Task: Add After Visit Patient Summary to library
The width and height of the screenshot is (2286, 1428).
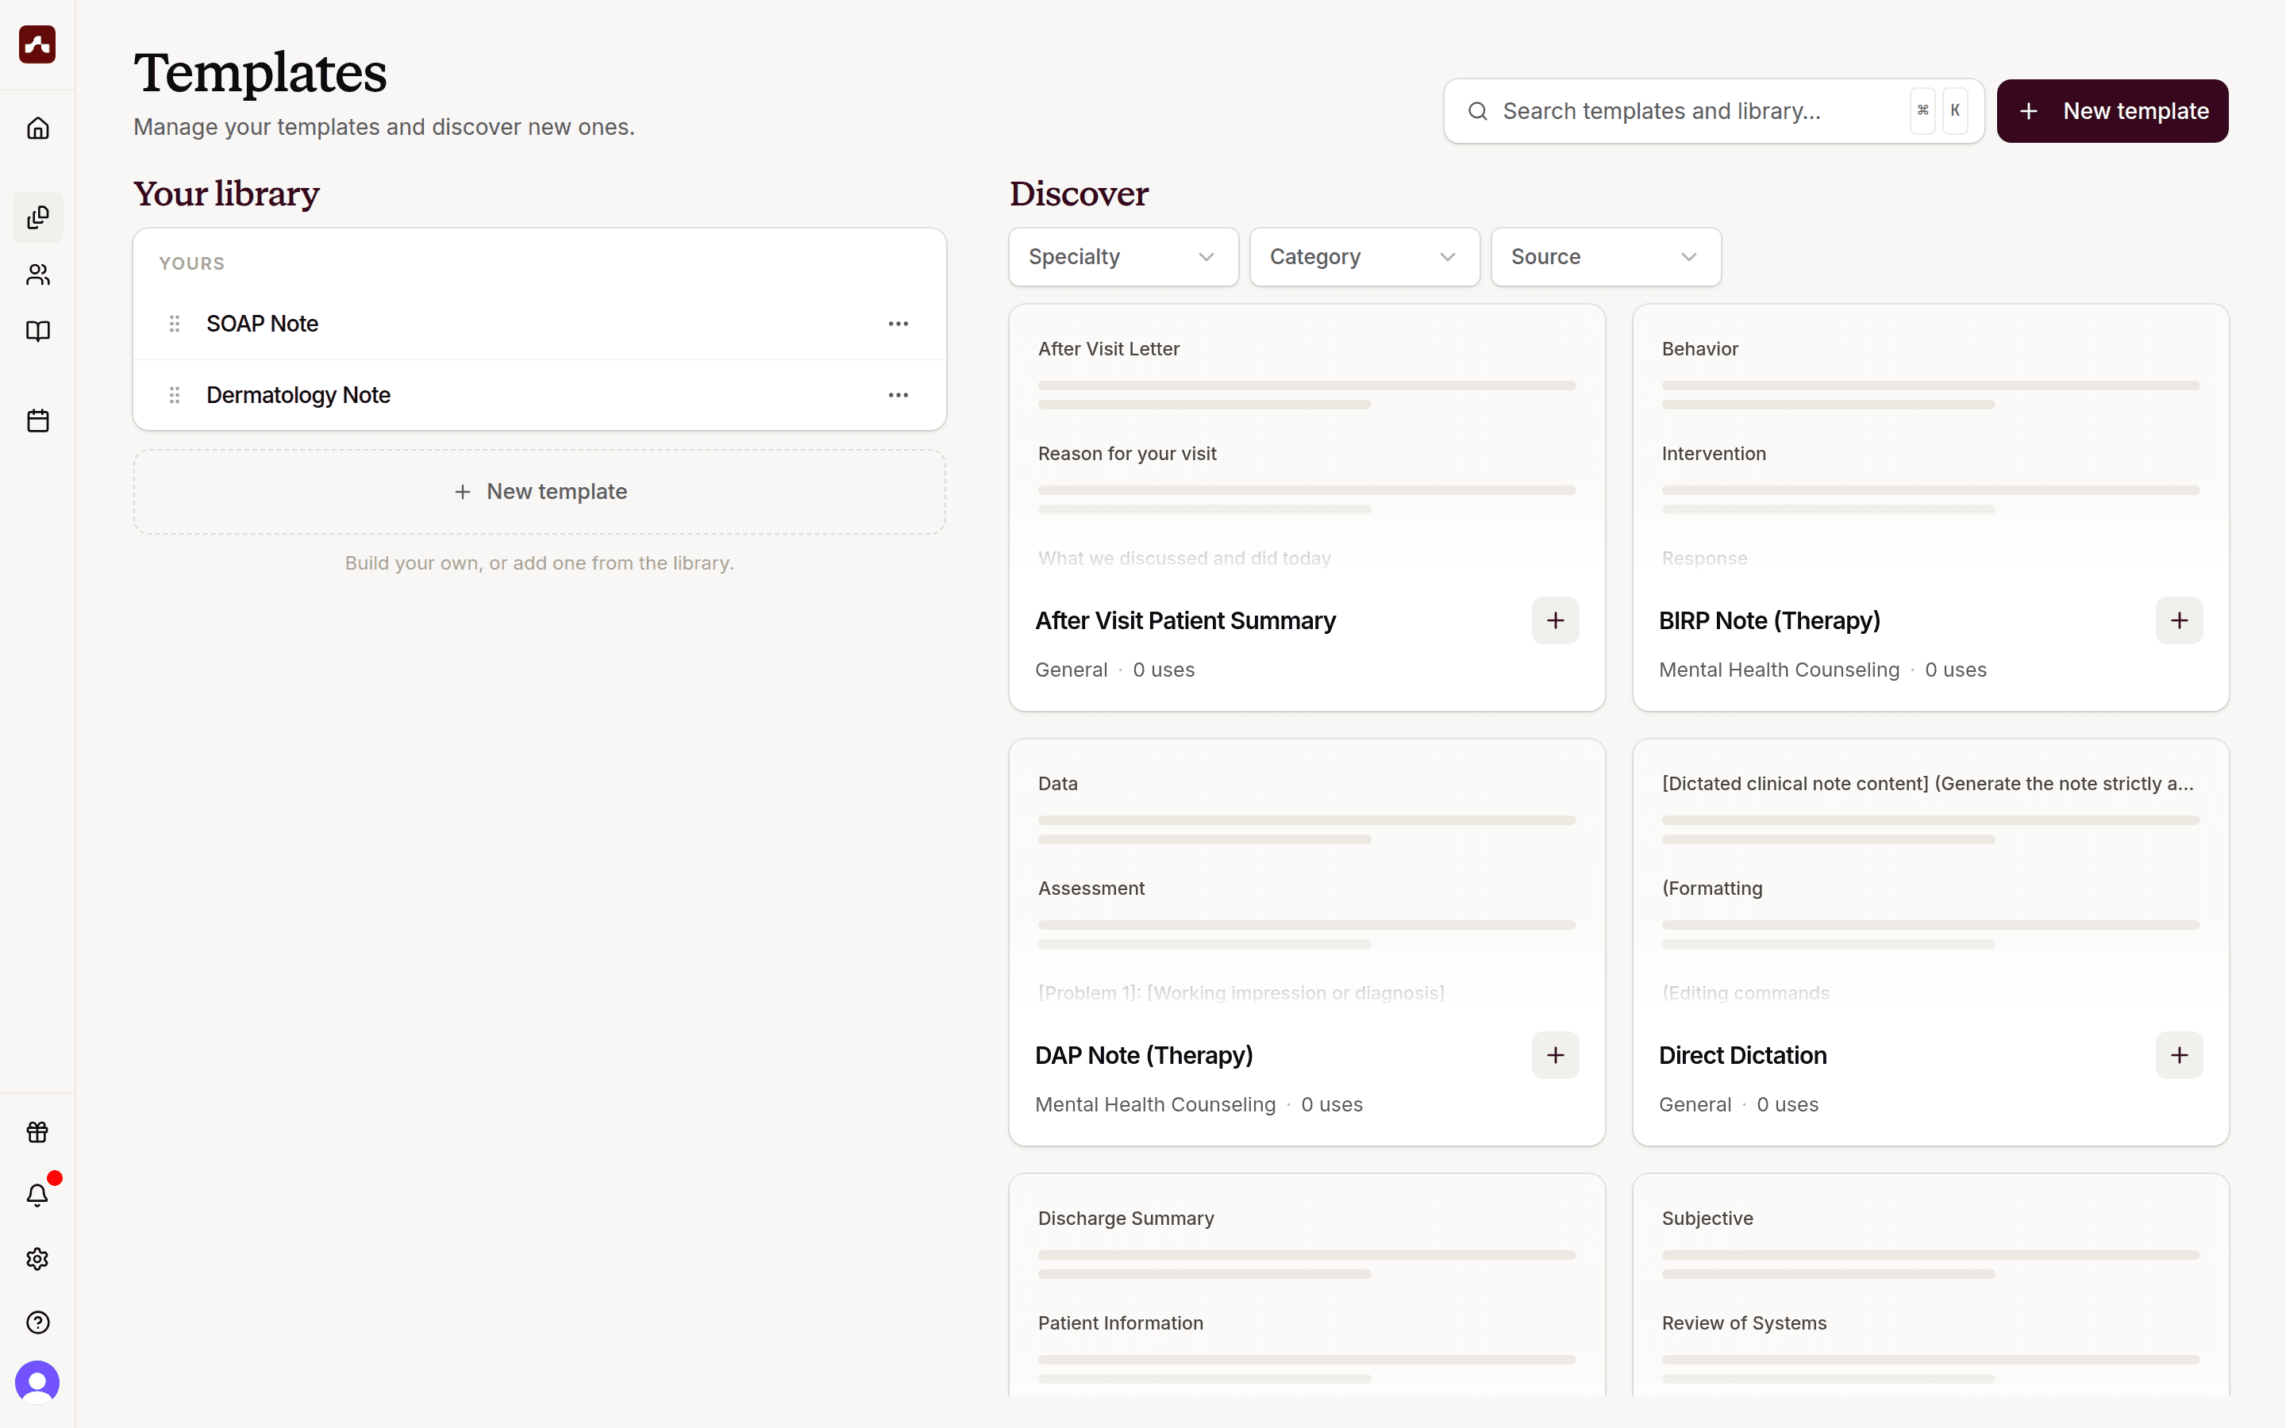Action: coord(1556,620)
